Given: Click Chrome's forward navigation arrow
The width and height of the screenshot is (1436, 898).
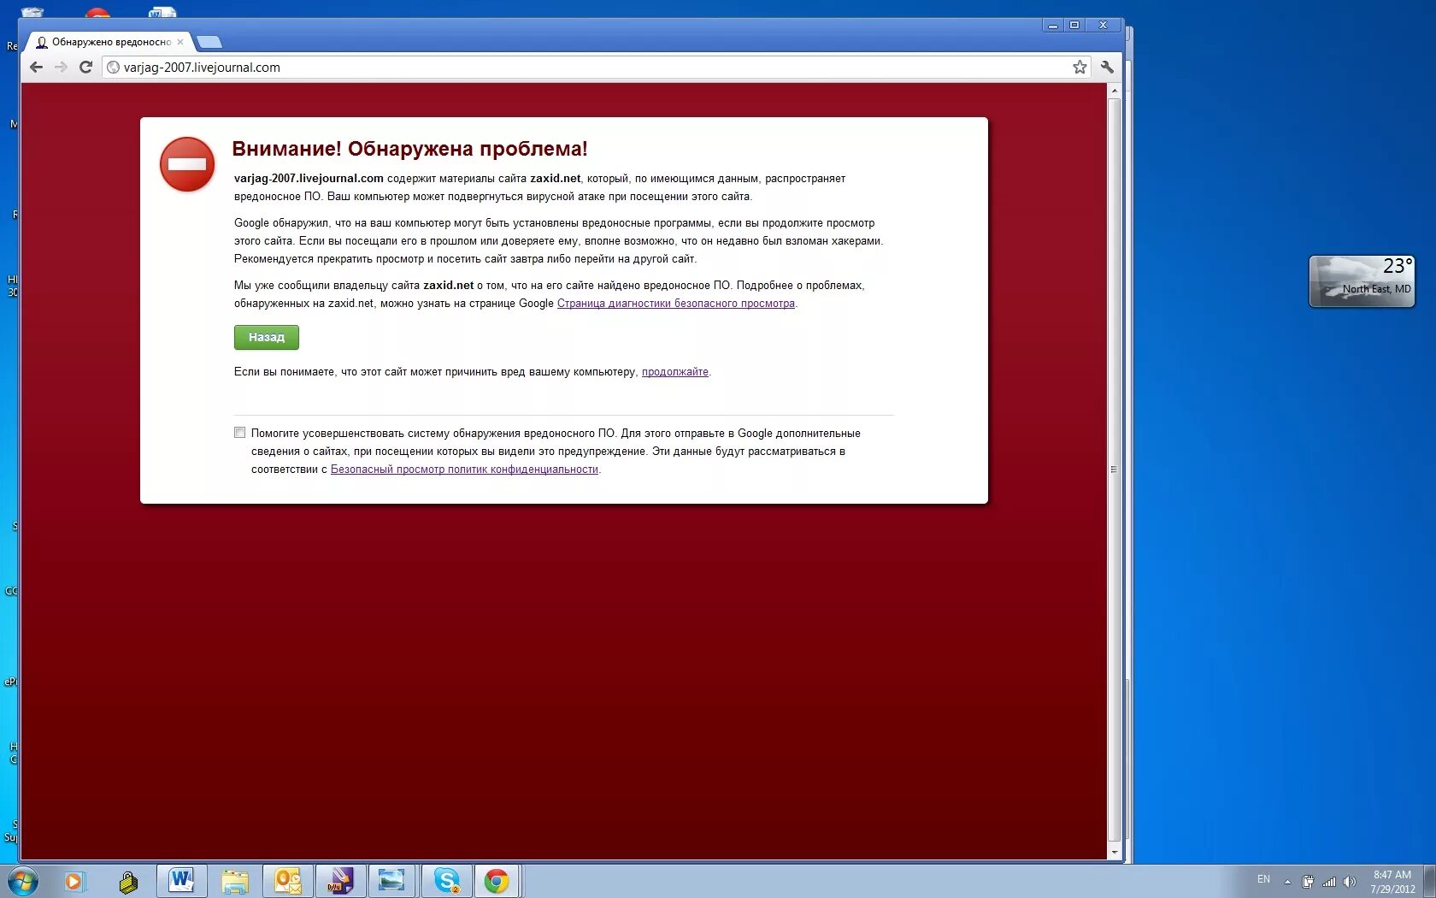Looking at the screenshot, I should [x=61, y=68].
